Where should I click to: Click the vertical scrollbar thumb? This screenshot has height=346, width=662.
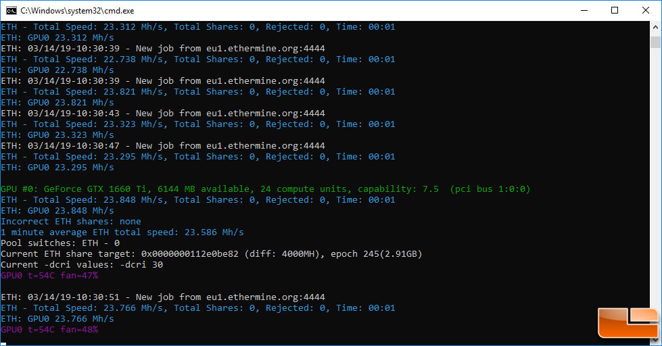(x=655, y=42)
